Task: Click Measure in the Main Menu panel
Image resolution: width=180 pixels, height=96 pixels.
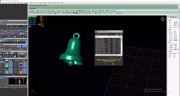Action: [x=12, y=26]
